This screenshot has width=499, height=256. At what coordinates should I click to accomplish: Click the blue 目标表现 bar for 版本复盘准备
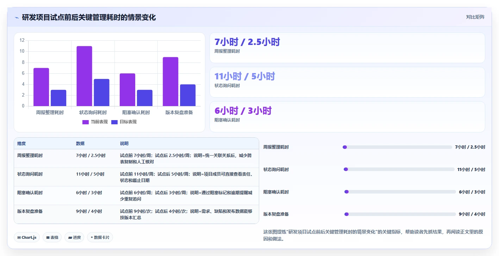pyautogui.click(x=188, y=95)
